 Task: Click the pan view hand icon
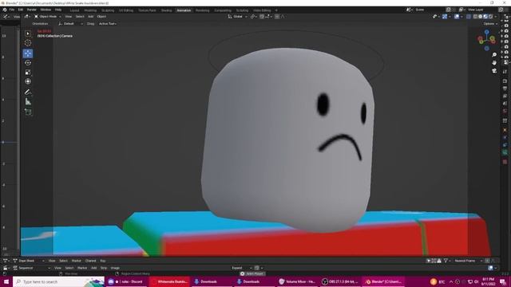pos(494,63)
